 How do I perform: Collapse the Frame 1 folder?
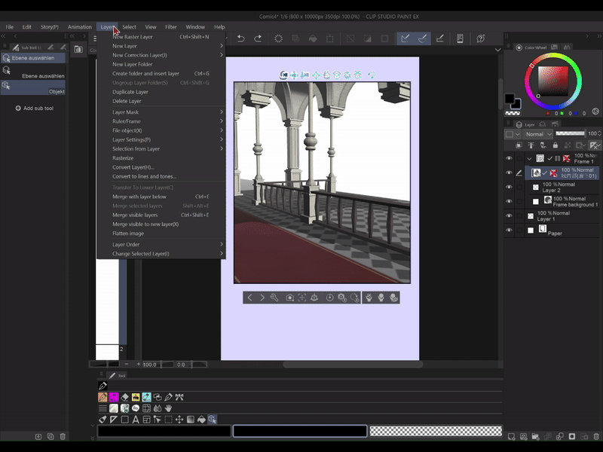(529, 159)
